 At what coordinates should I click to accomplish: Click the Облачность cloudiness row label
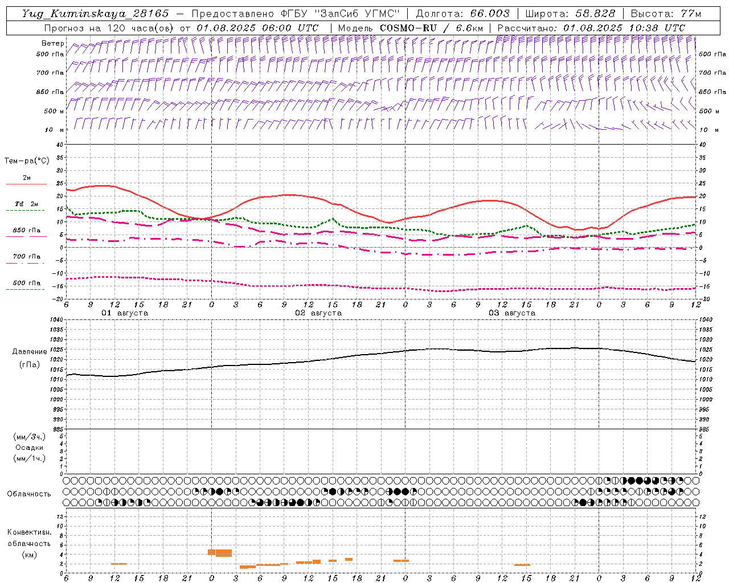(x=29, y=494)
